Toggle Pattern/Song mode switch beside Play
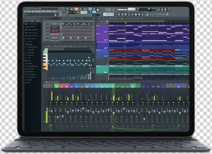The width and height of the screenshot is (212, 154). (x=67, y=12)
